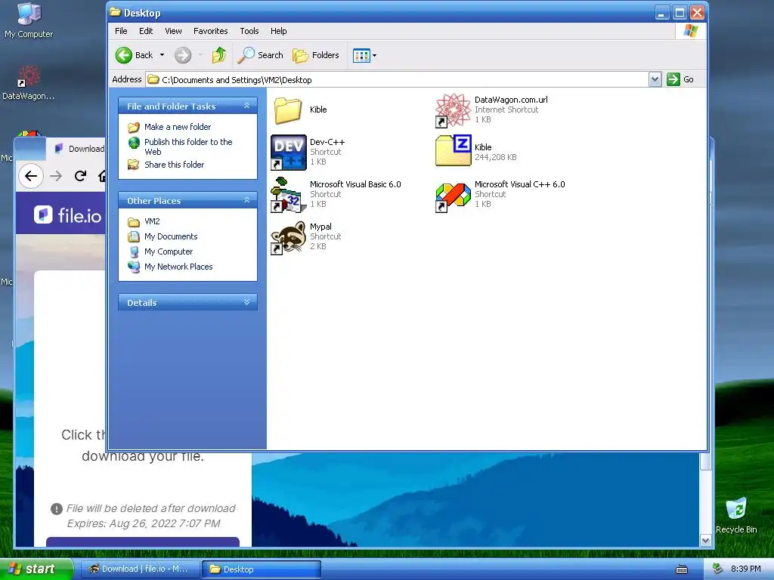
Task: Open the Tools menu
Action: [x=249, y=31]
